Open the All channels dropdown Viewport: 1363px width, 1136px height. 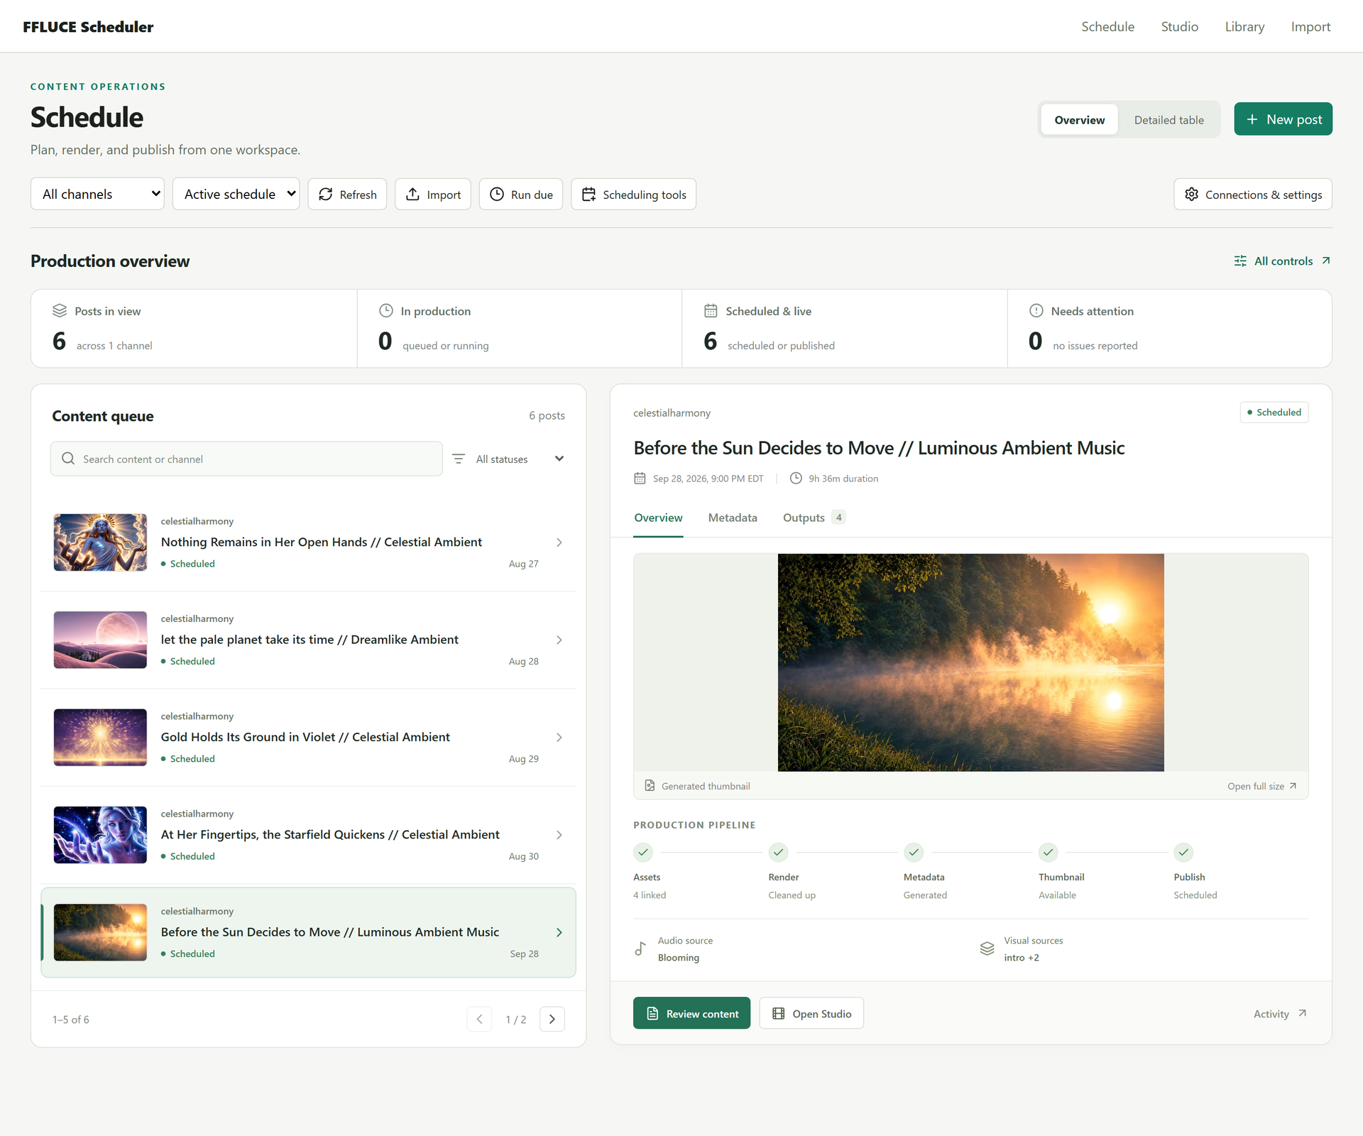click(x=97, y=194)
